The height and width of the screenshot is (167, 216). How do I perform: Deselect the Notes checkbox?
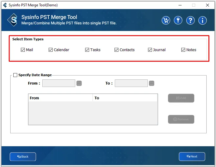click(183, 50)
